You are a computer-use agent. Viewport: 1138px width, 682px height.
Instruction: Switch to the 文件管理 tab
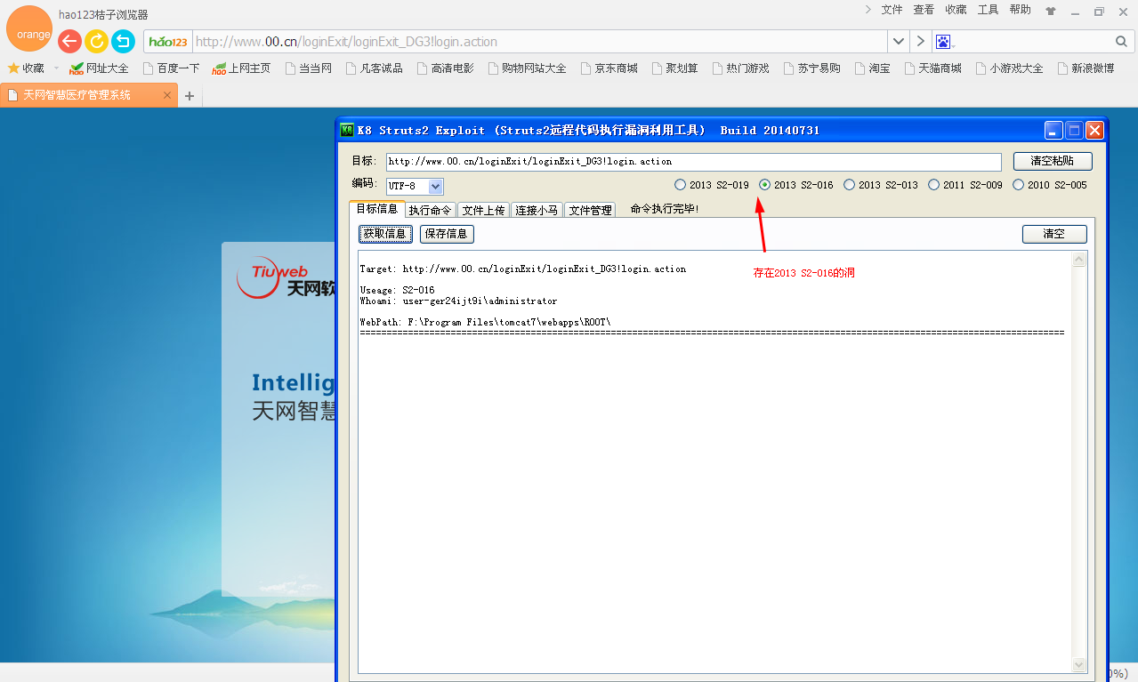(591, 210)
